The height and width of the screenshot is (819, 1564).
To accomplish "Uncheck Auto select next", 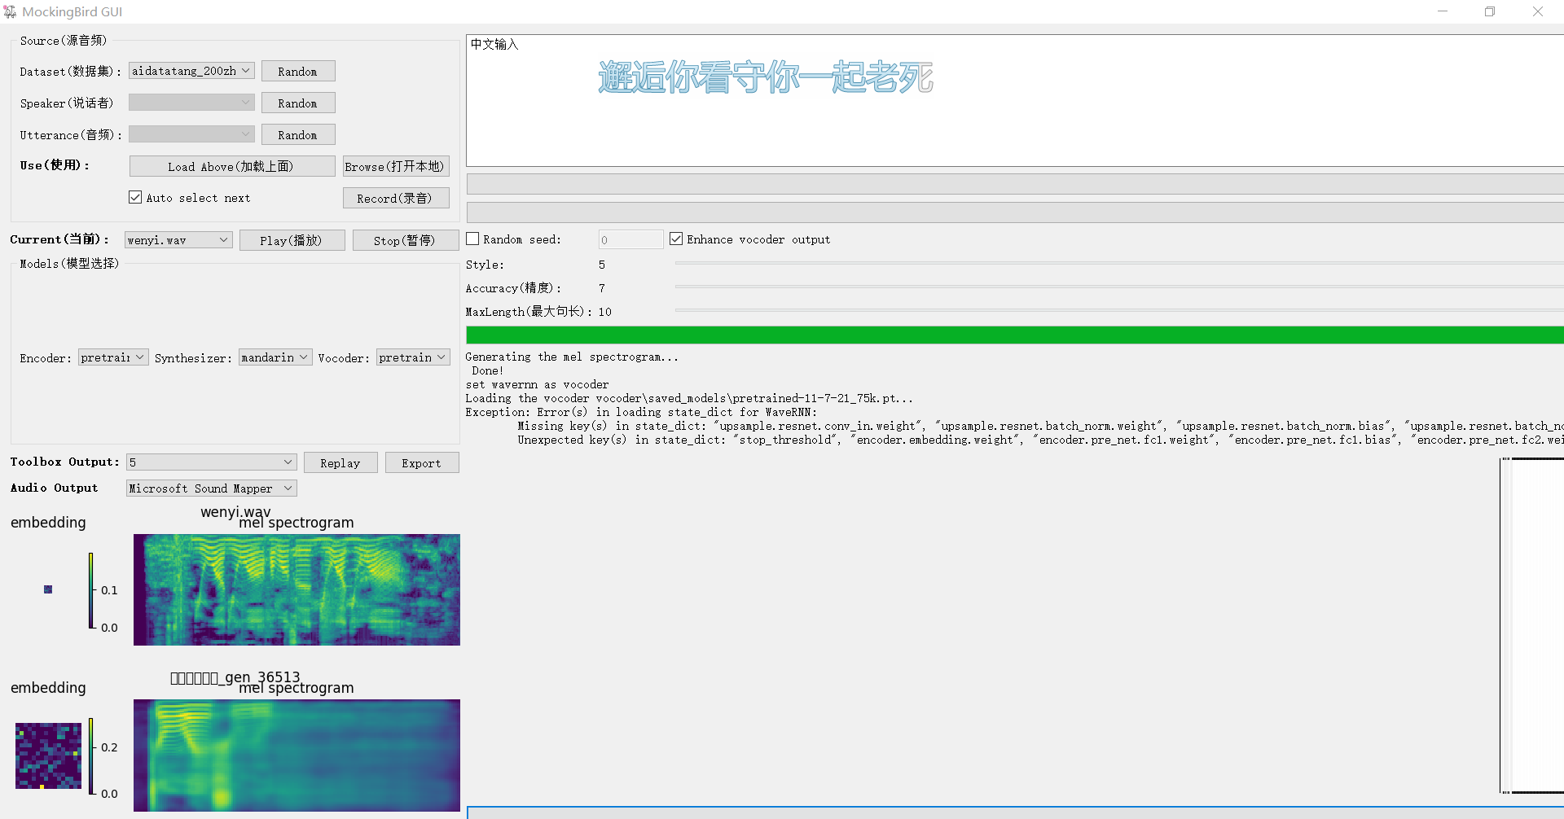I will pos(135,197).
